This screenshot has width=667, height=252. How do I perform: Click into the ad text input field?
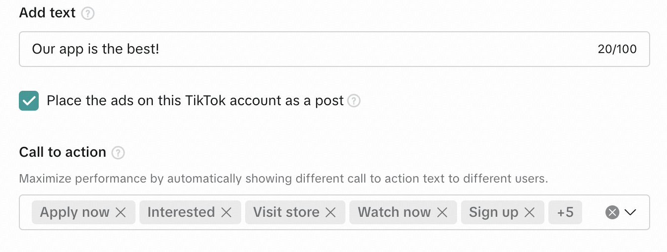tap(298, 49)
